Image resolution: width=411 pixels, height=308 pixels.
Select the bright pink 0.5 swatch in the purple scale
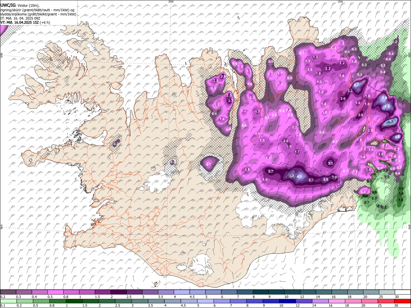[55, 292]
